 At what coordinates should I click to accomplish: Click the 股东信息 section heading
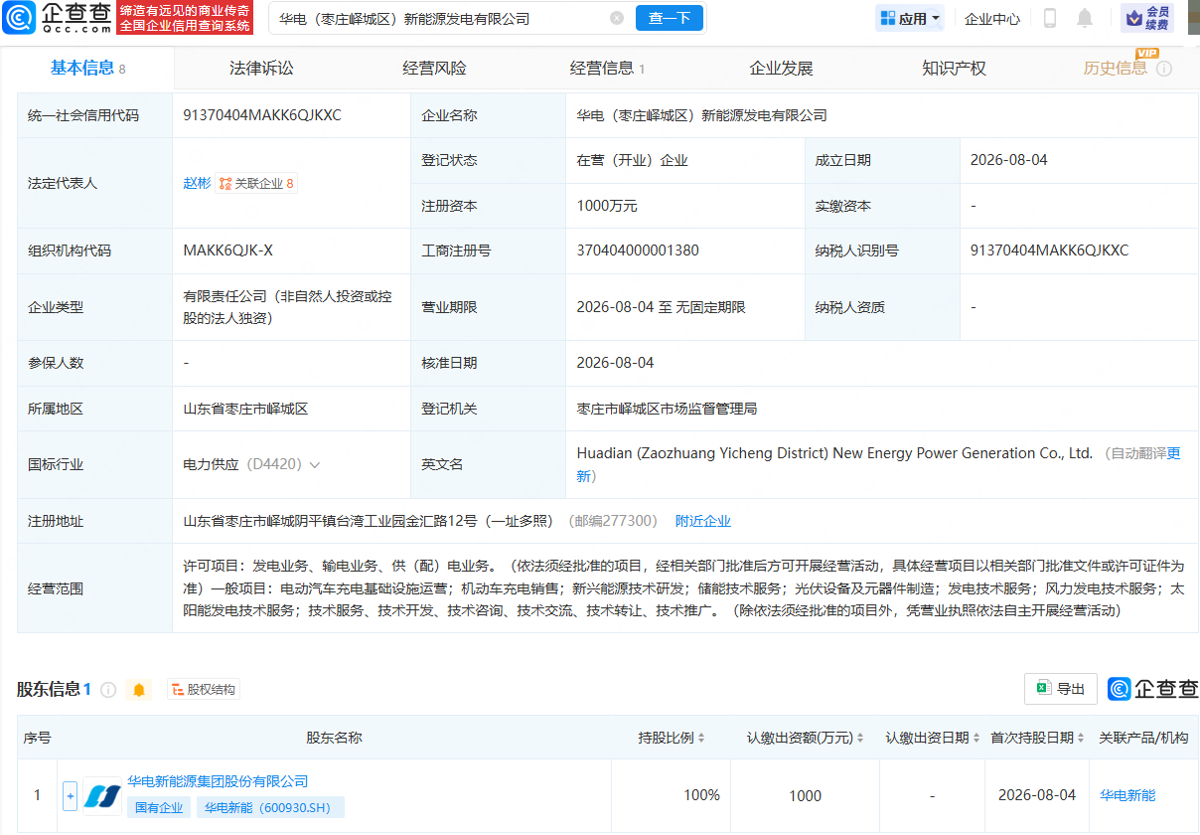point(49,690)
